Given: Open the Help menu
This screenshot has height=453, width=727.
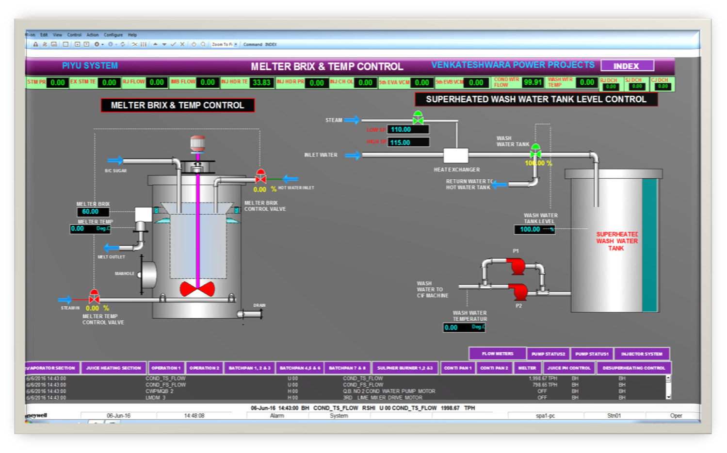Looking at the screenshot, I should (x=132, y=35).
